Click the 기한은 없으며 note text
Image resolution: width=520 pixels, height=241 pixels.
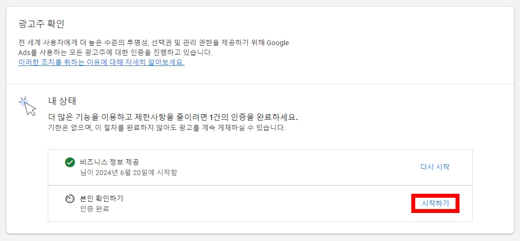[x=167, y=128]
